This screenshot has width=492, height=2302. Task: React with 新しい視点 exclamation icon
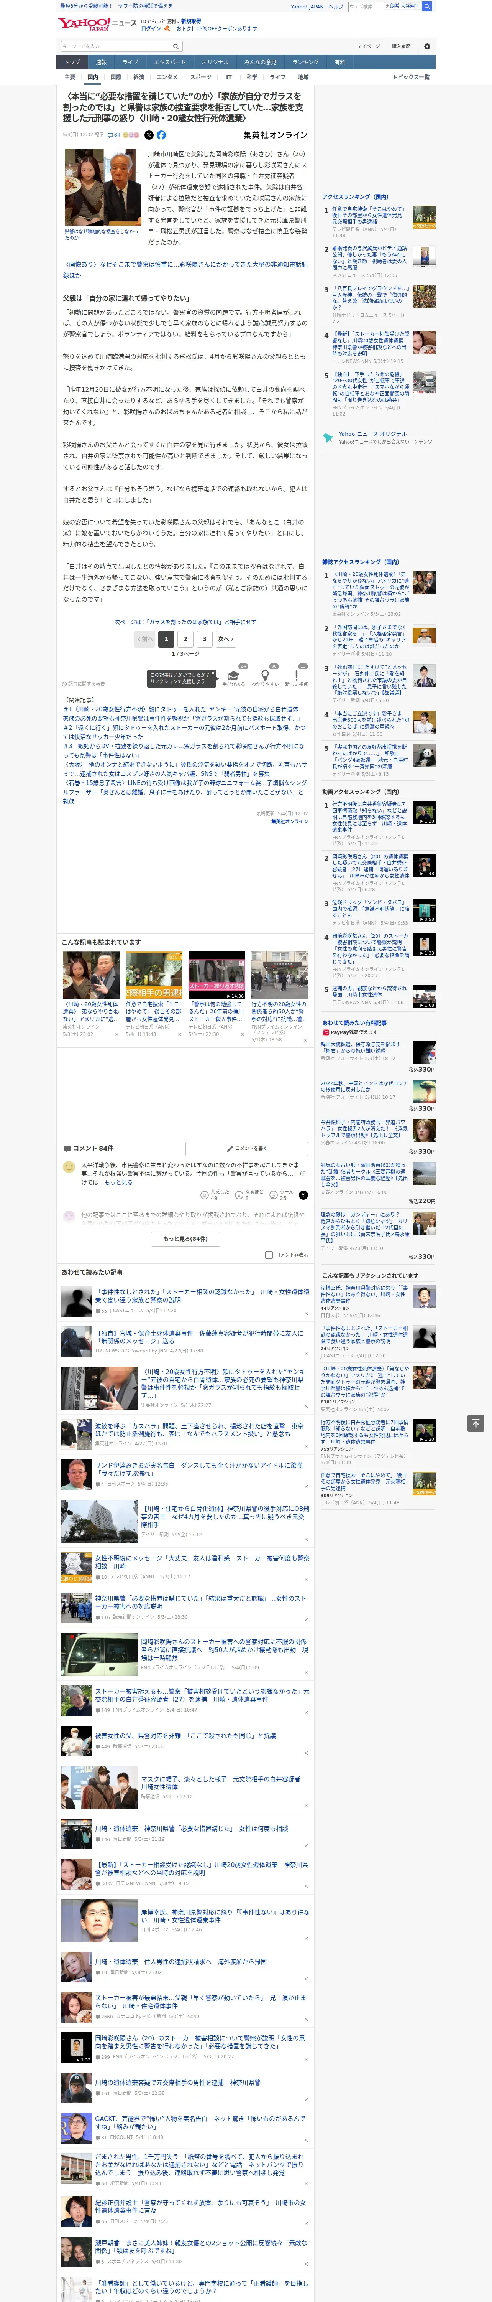point(297,676)
